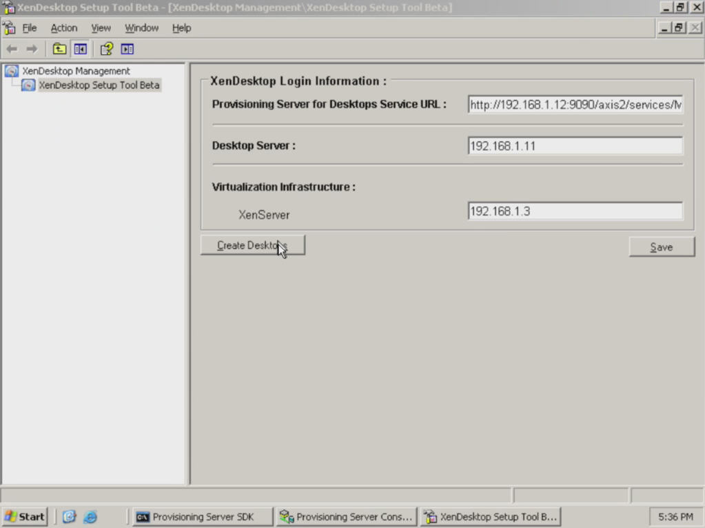Image resolution: width=705 pixels, height=528 pixels.
Task: Click the Desktop Server address field
Action: 575,146
